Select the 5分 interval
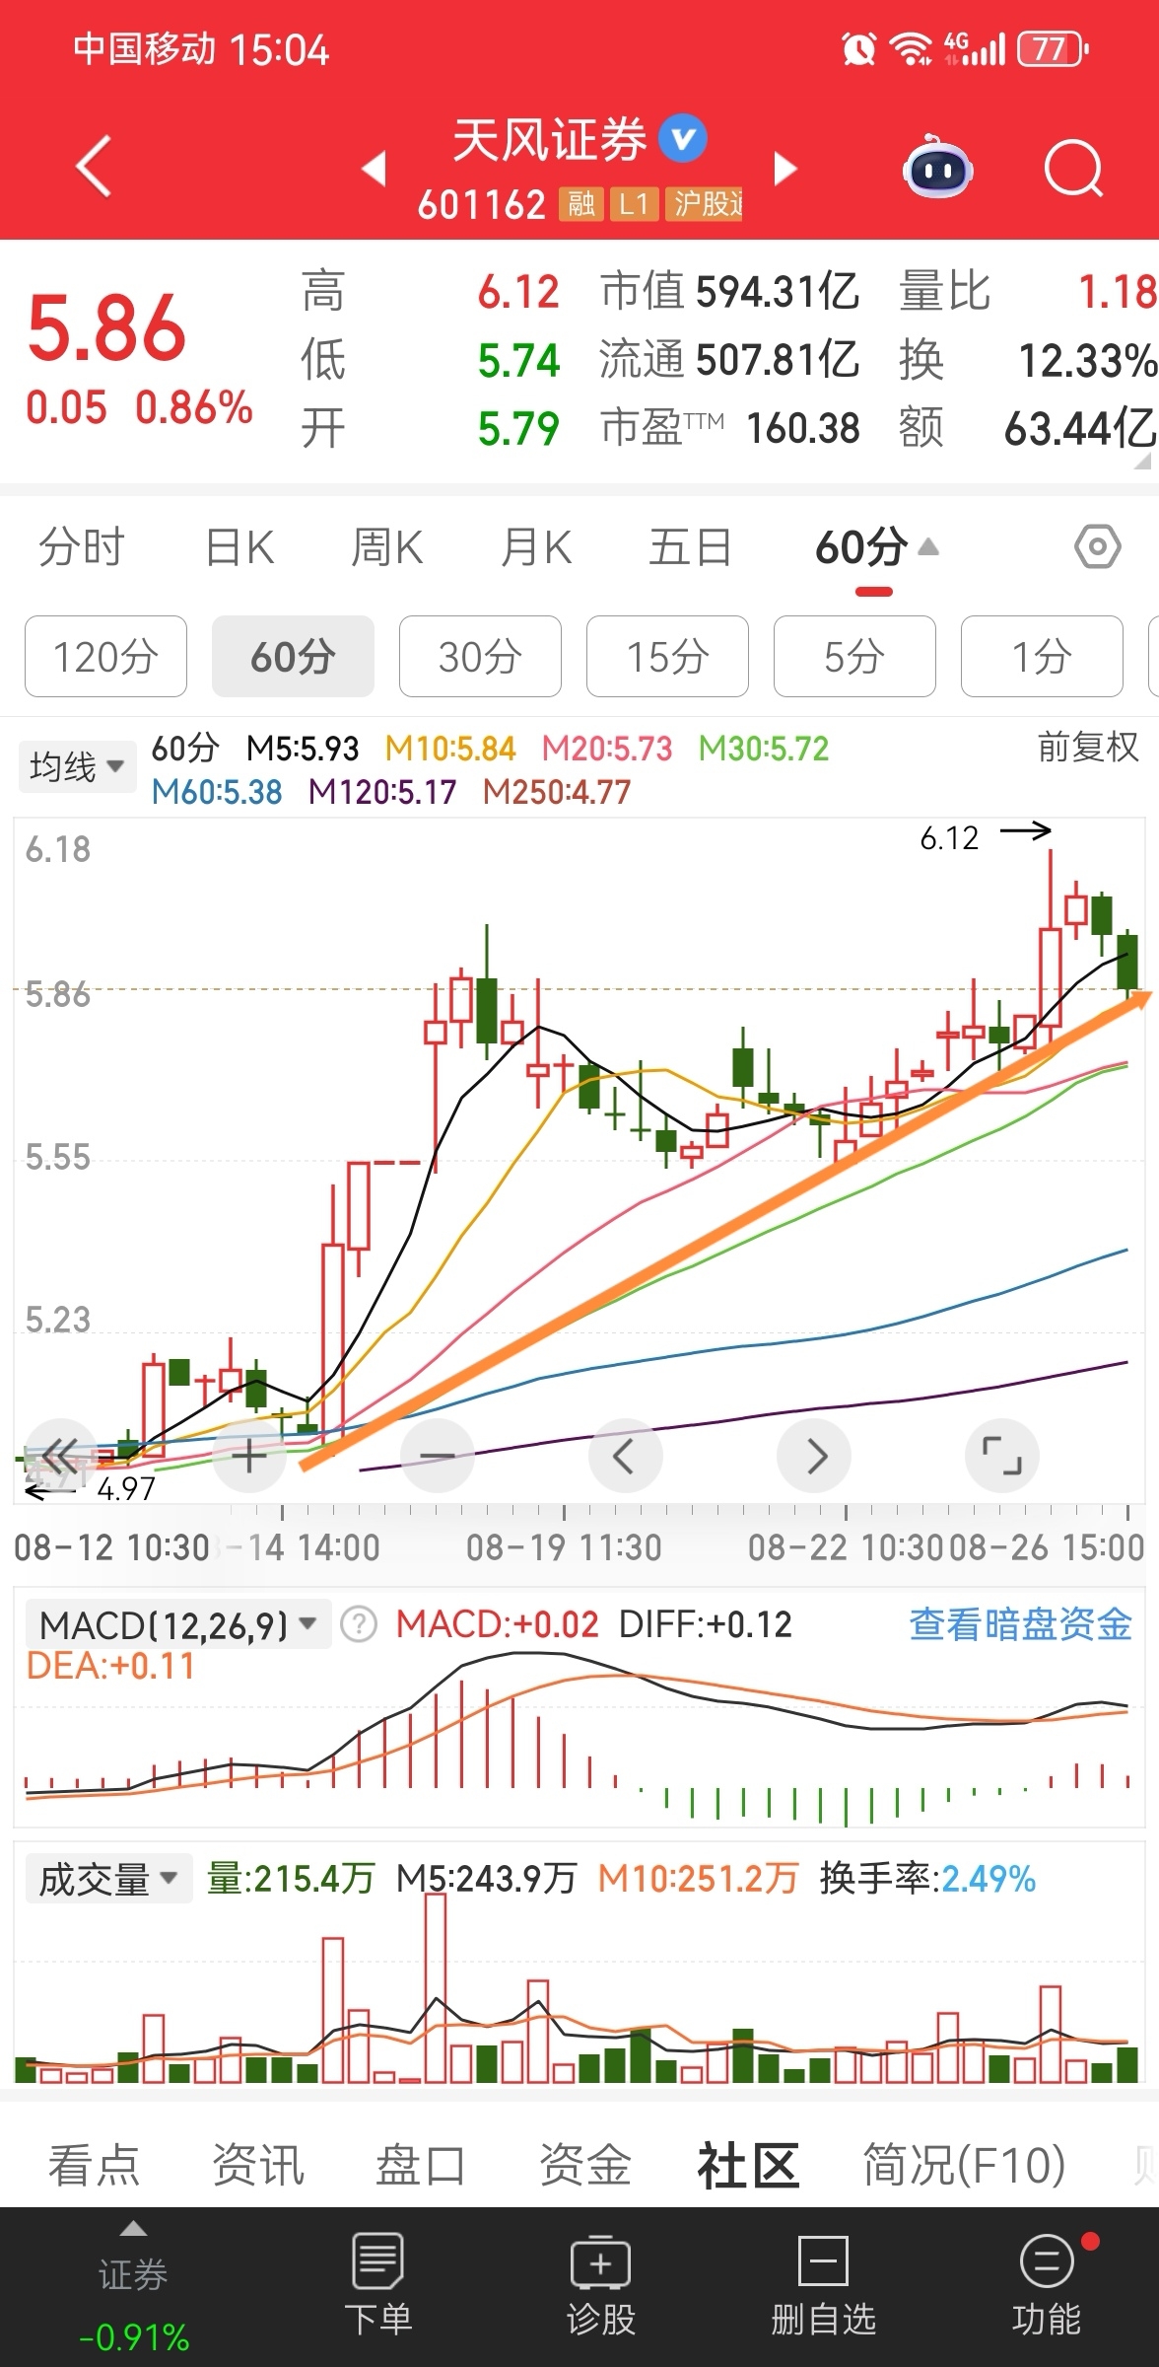 (854, 657)
